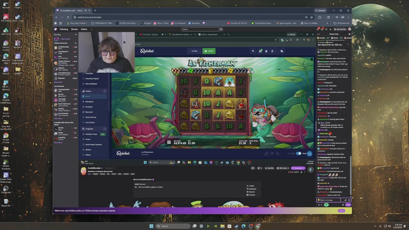Click Show More under Followed Channels

[x=58, y=82]
